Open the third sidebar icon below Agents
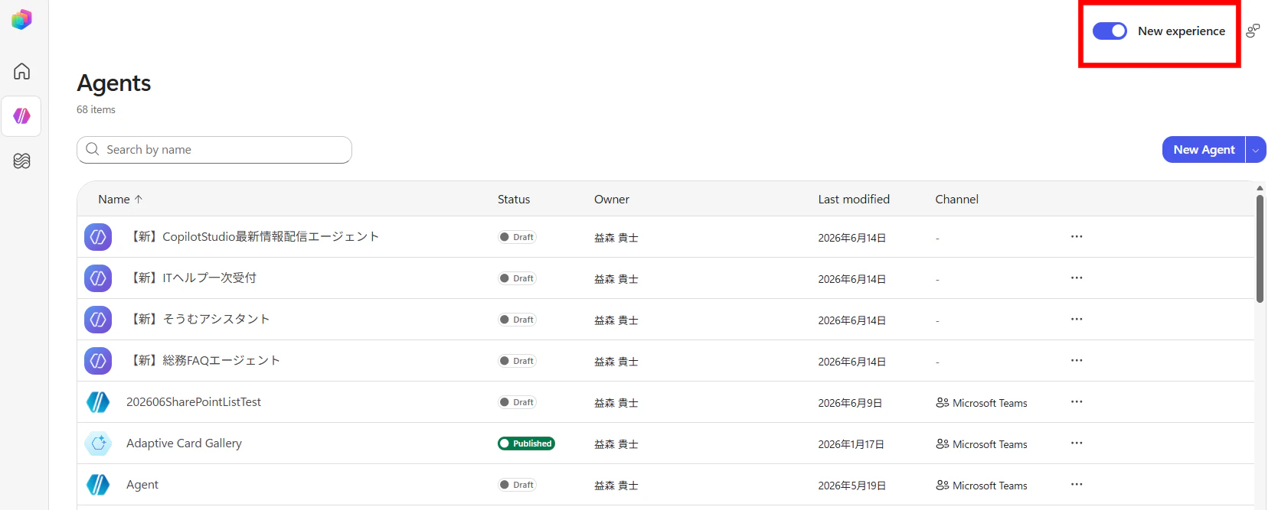Viewport: 1278px width, 510px height. 21,161
